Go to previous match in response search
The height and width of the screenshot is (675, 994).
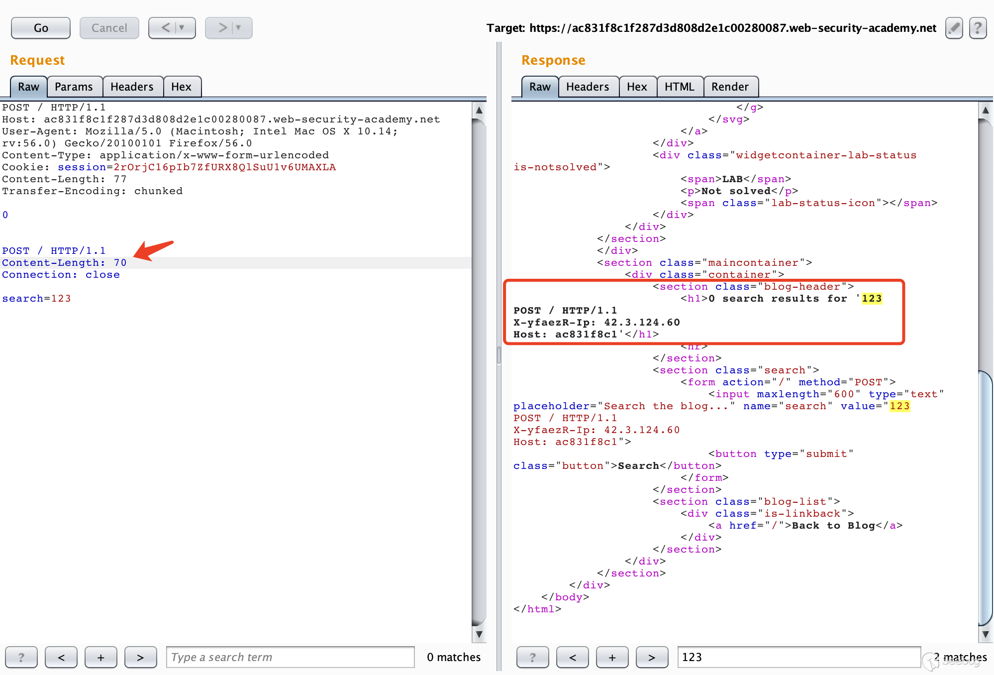click(x=573, y=657)
